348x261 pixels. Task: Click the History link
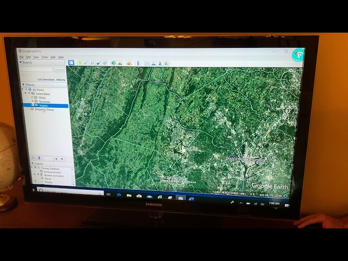click(x=60, y=80)
